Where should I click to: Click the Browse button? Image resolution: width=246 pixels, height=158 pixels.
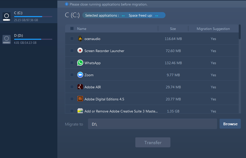pos(230,124)
